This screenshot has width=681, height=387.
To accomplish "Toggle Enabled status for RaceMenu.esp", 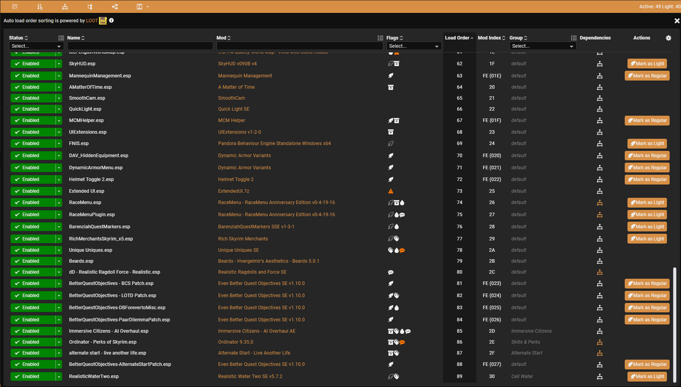I will click(32, 202).
